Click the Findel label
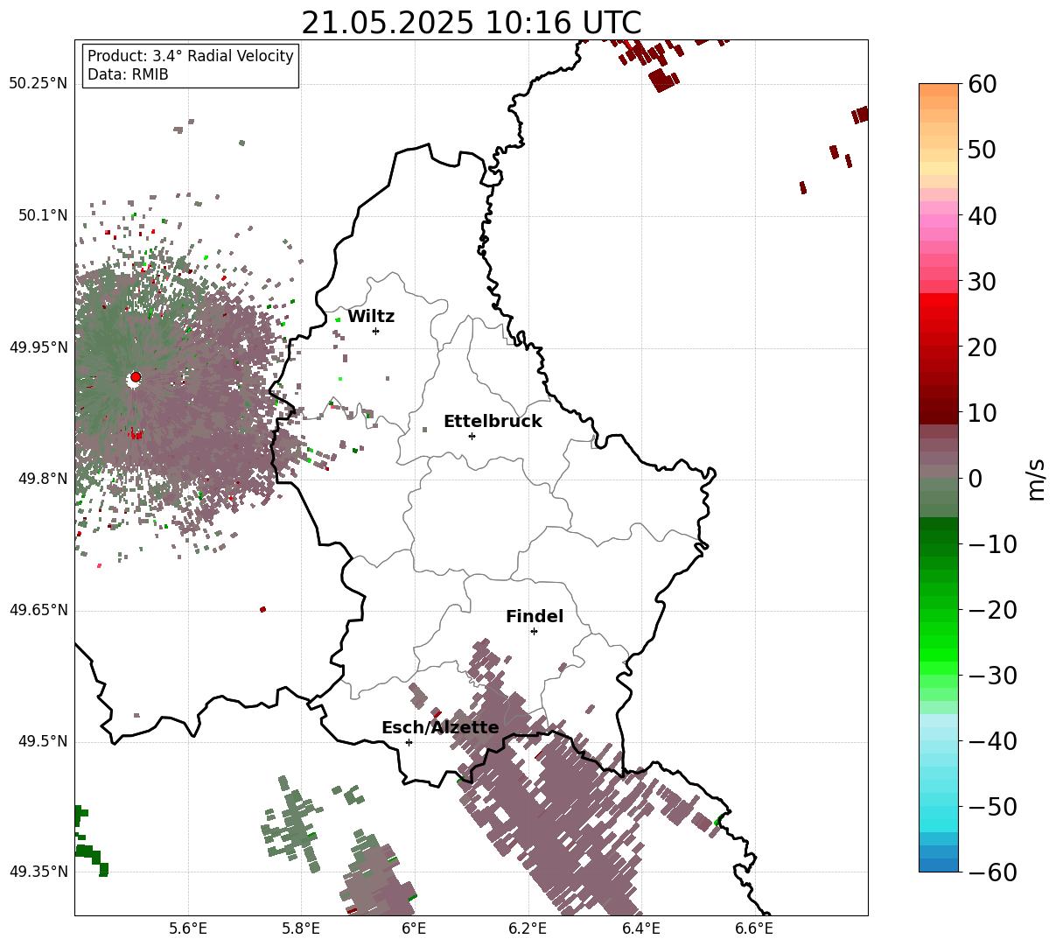Image resolution: width=1056 pixels, height=946 pixels. [535, 617]
